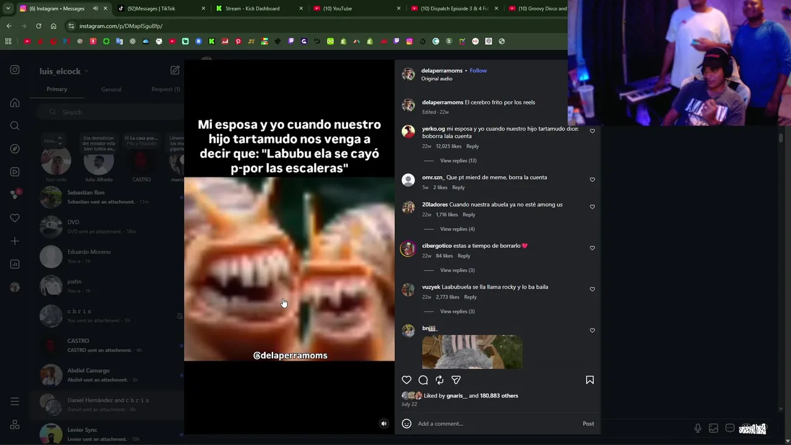This screenshot has height=445, width=791.
Task: Switch to the Groovy Disco tab
Action: [x=536, y=9]
